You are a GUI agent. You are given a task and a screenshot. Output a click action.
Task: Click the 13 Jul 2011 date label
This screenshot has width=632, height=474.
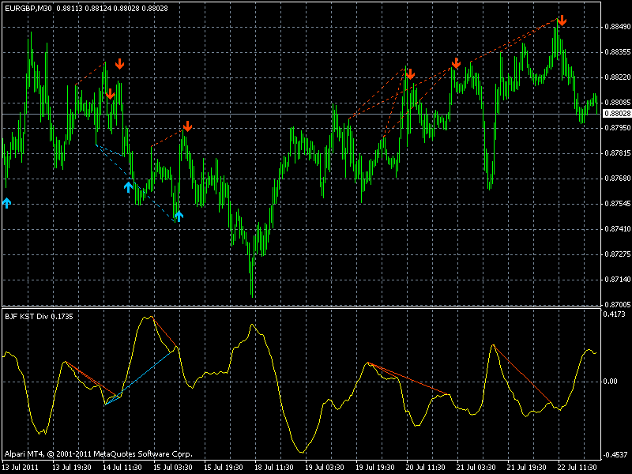(21, 468)
